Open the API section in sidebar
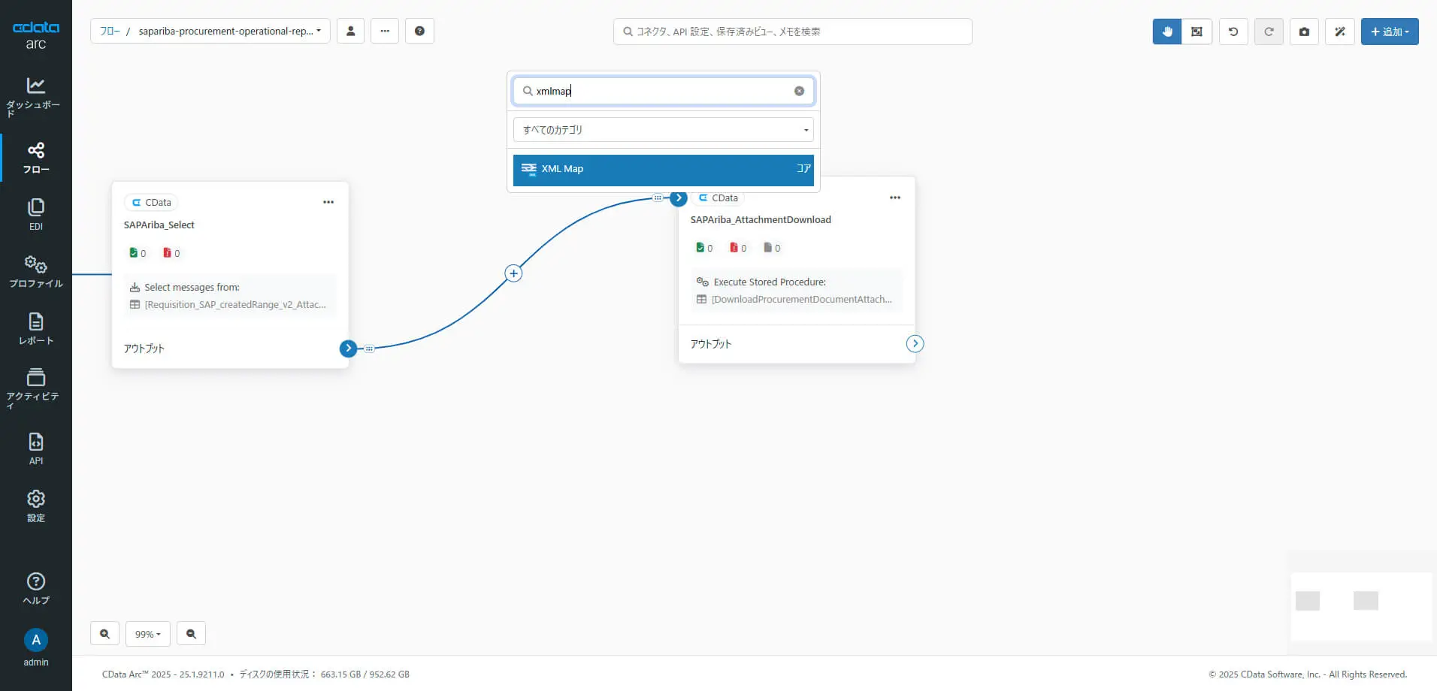 coord(36,449)
